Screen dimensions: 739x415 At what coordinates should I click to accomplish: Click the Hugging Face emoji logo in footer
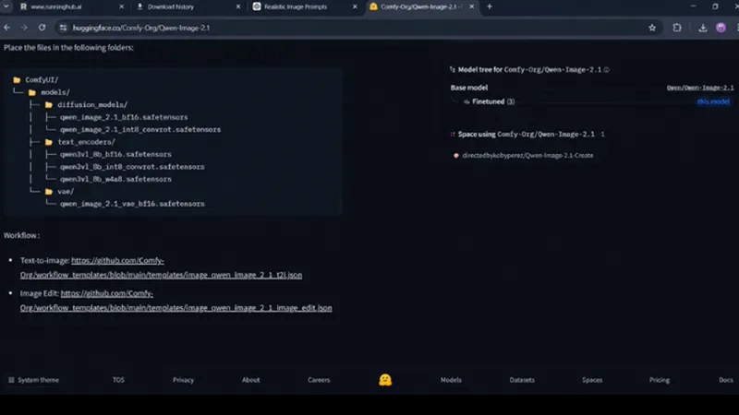point(385,380)
